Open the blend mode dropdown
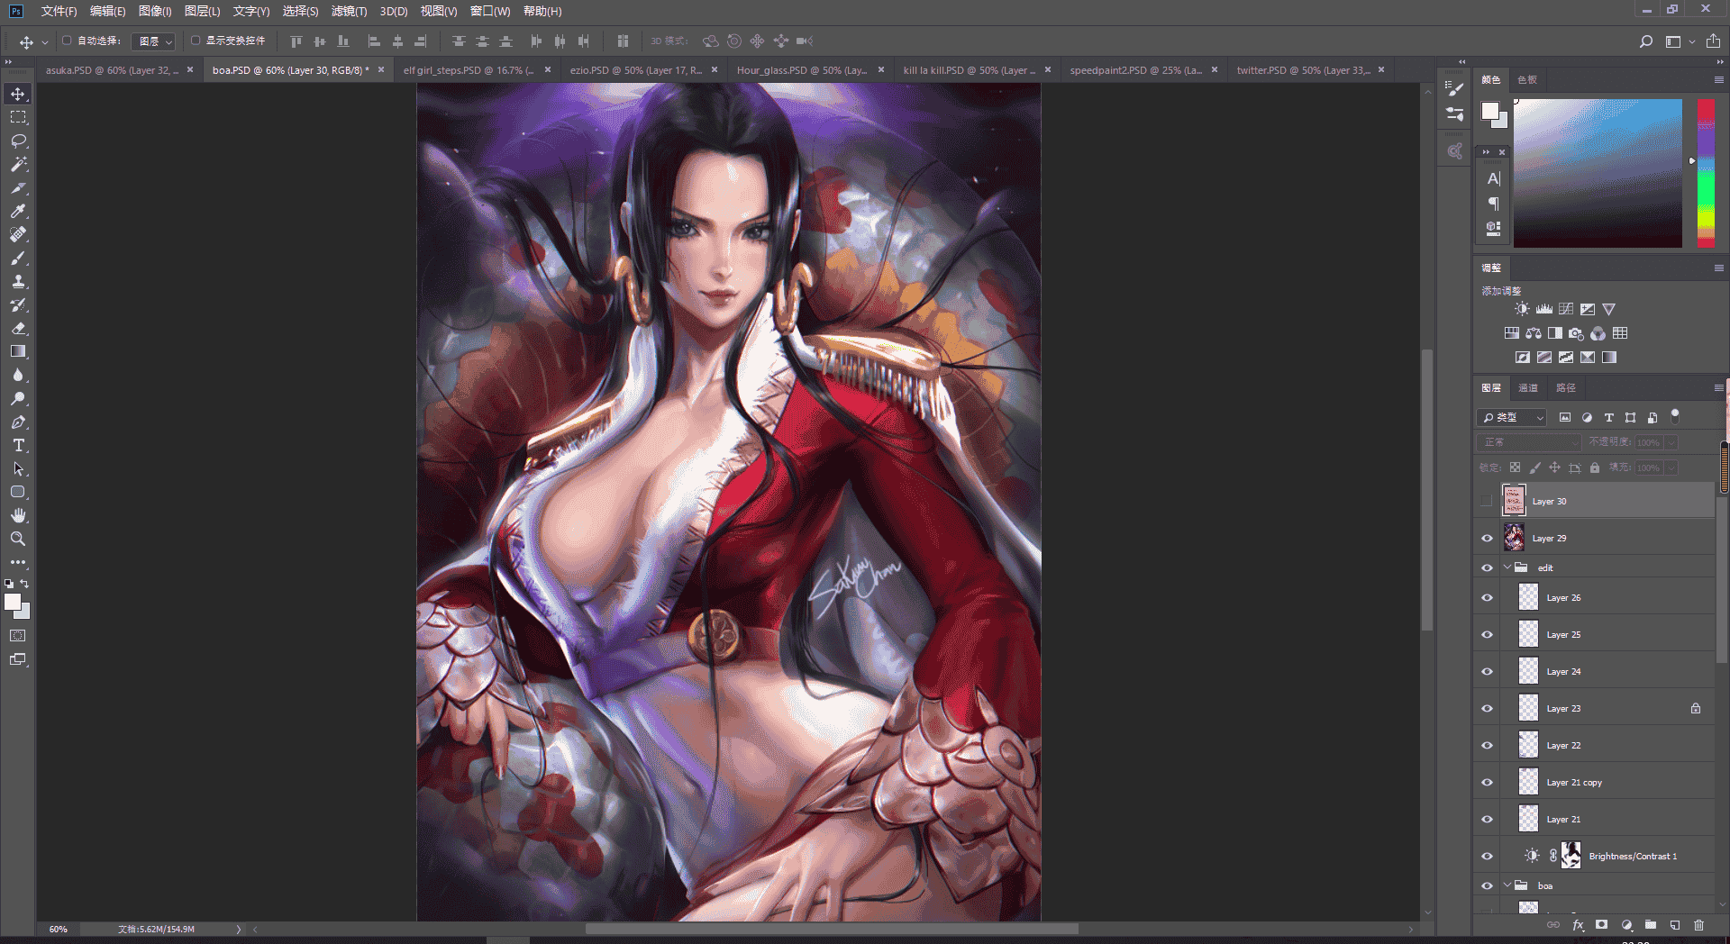The image size is (1730, 944). pos(1530,442)
